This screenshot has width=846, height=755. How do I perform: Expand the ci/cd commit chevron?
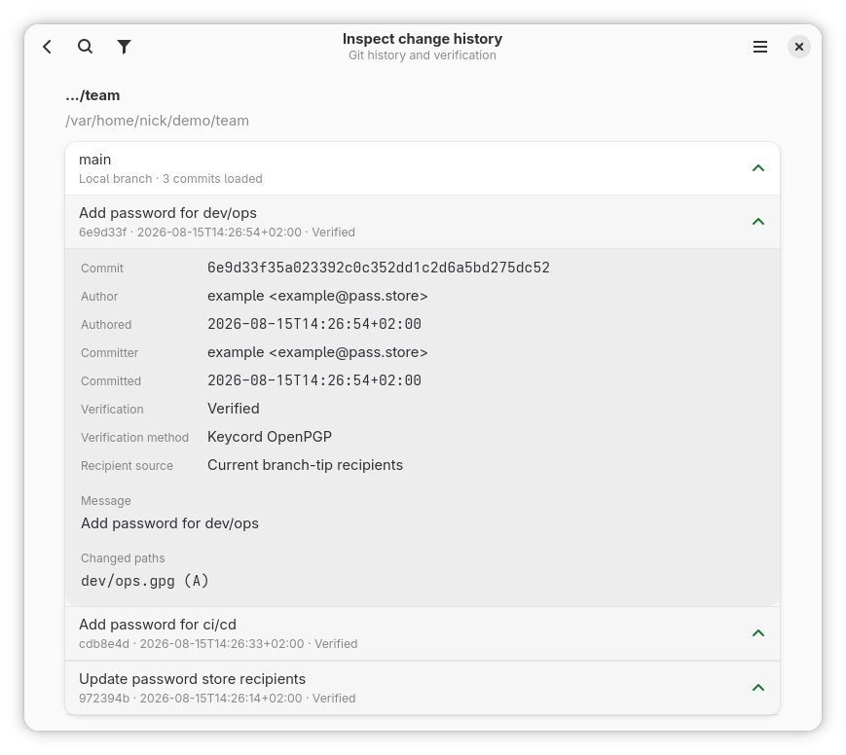[x=758, y=633]
